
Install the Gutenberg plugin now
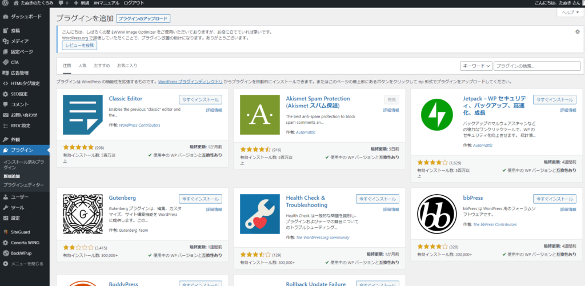pyautogui.click(x=201, y=199)
